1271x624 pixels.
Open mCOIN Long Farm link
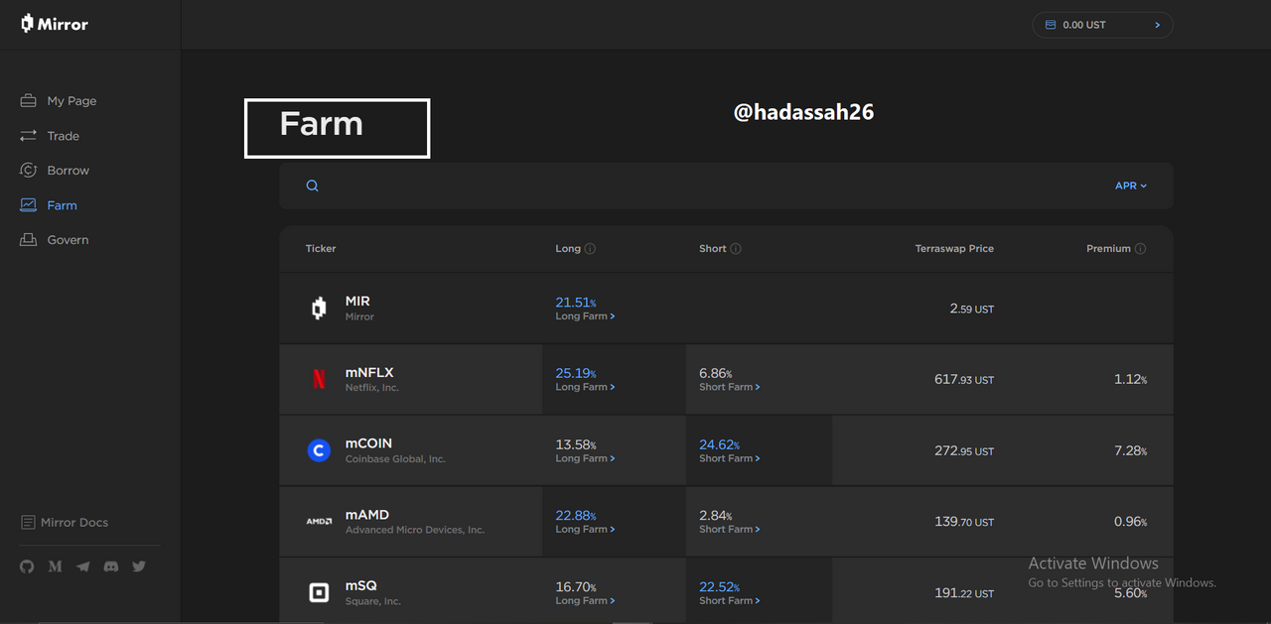[585, 458]
